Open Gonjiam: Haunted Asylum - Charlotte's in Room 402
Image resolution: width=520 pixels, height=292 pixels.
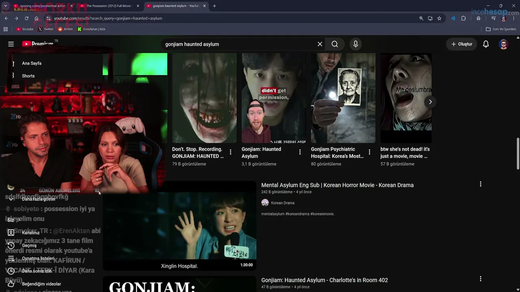325,280
